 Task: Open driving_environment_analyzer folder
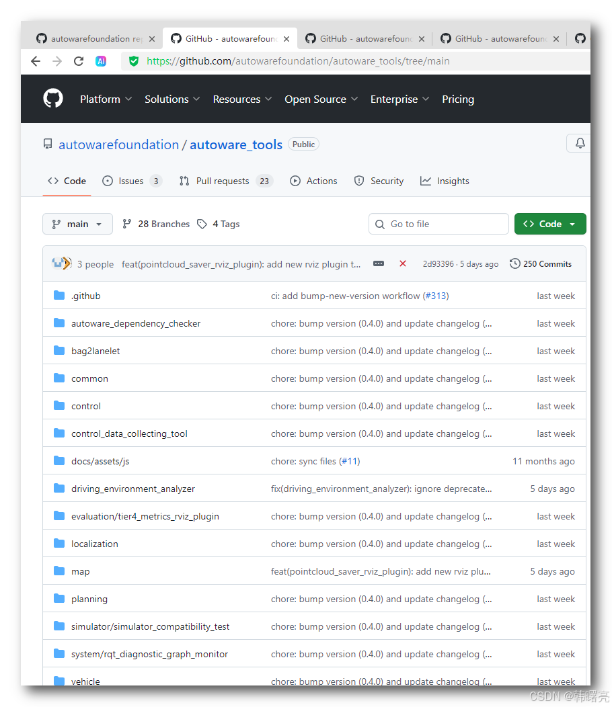133,489
